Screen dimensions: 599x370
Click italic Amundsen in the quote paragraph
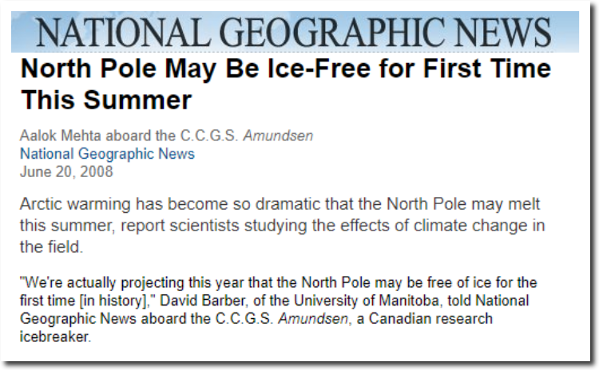[313, 318]
